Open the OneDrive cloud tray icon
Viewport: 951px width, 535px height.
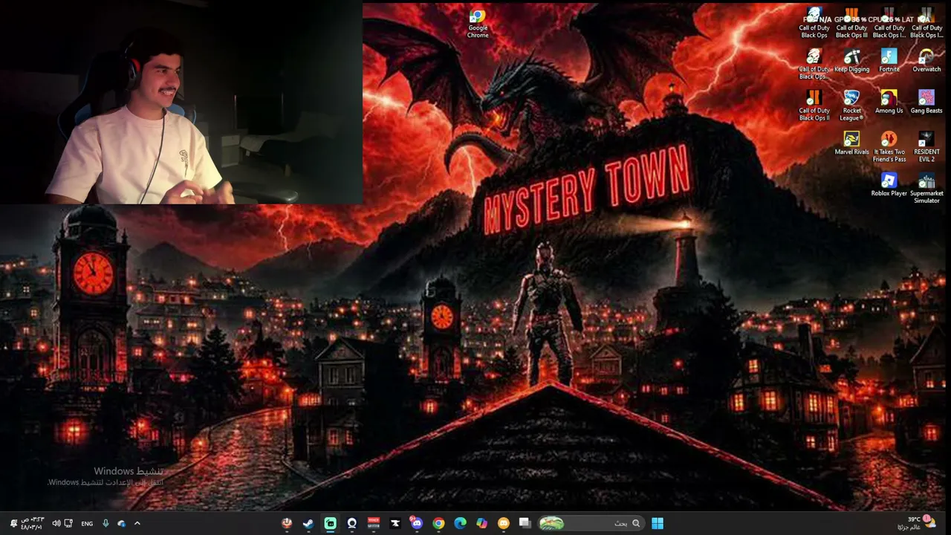pyautogui.click(x=121, y=523)
